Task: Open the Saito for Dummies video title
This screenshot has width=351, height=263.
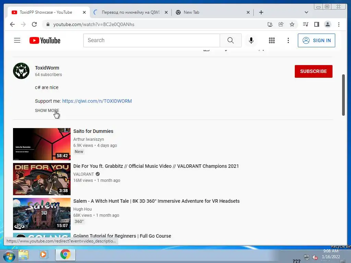Action: pos(93,131)
